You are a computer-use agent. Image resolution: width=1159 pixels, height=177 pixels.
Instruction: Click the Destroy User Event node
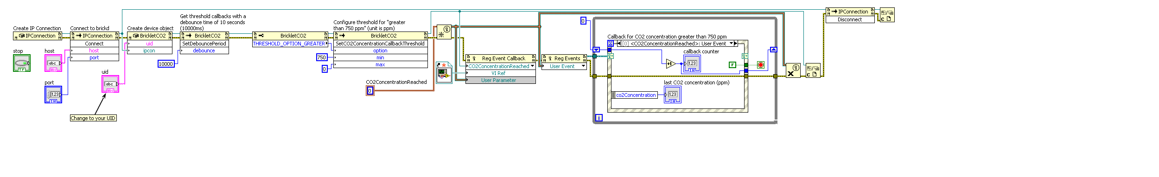(793, 70)
